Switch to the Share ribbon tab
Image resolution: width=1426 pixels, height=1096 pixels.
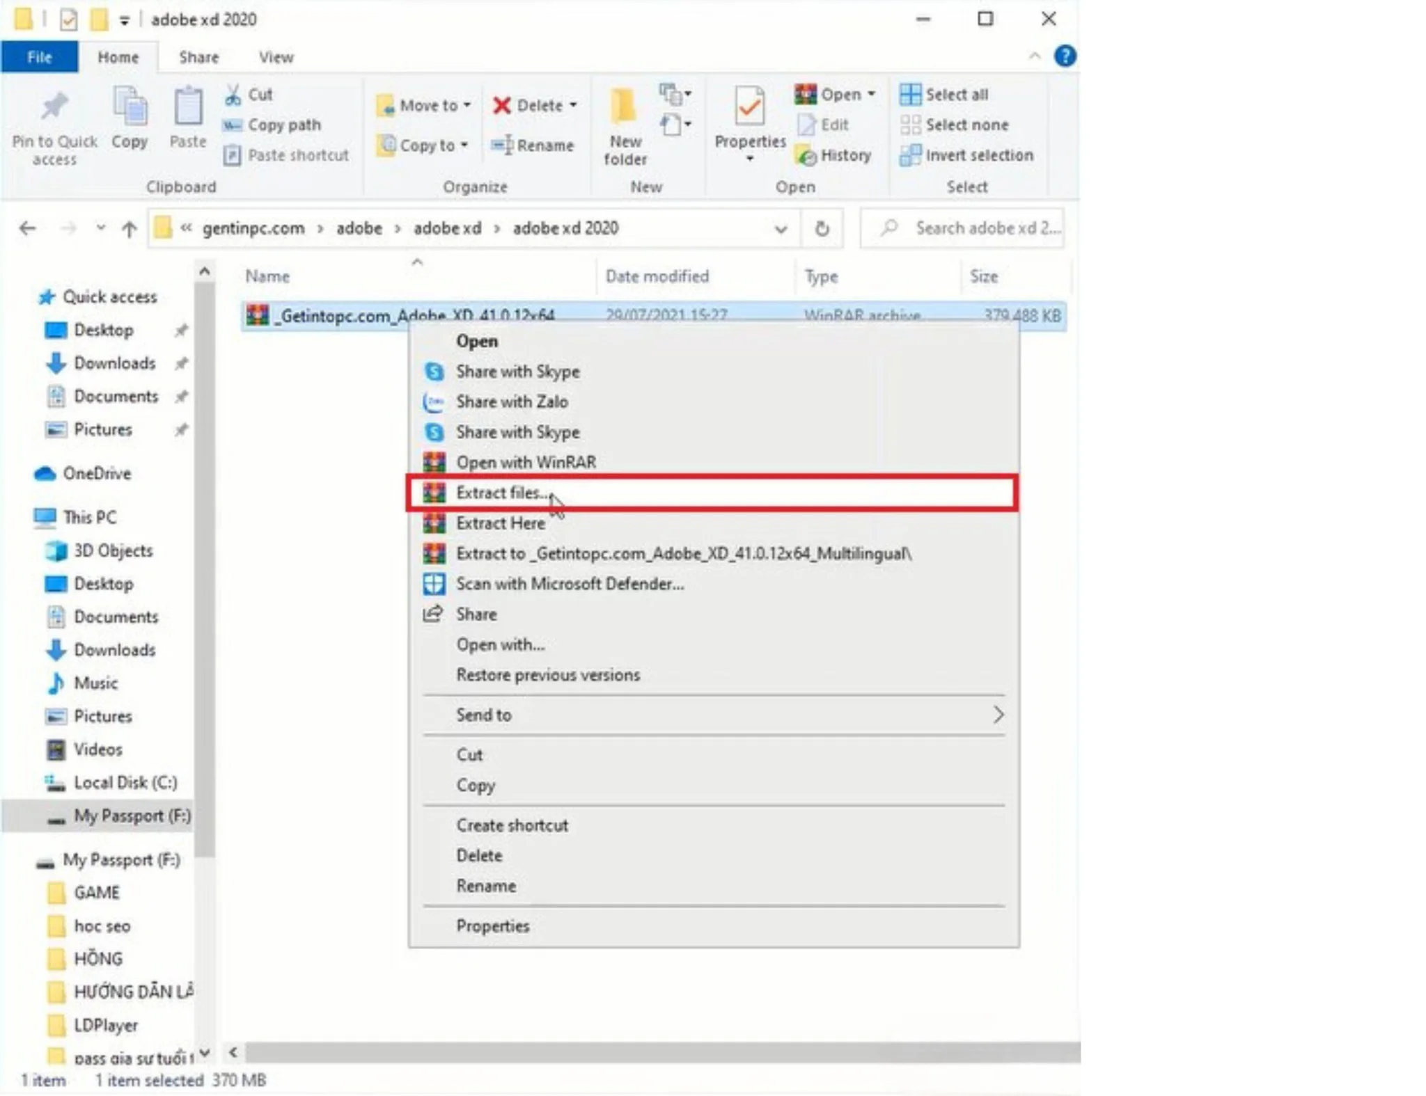[198, 57]
